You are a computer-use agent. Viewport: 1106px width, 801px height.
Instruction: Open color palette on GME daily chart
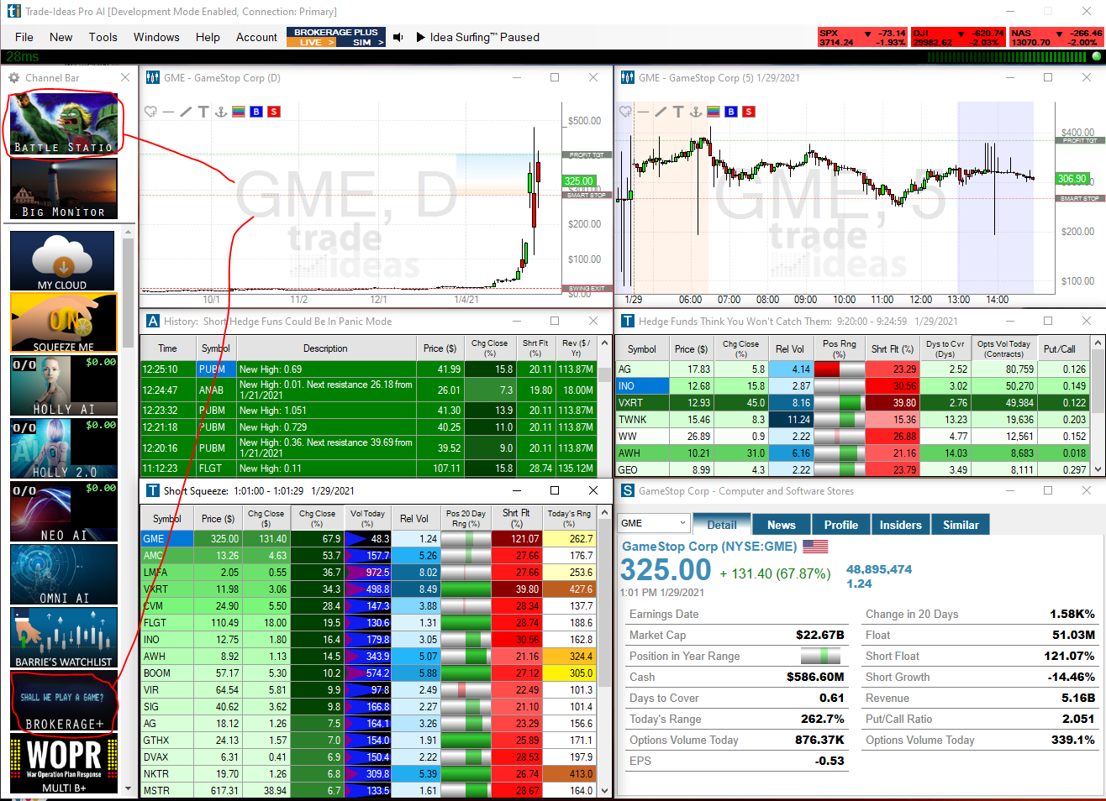coord(239,112)
